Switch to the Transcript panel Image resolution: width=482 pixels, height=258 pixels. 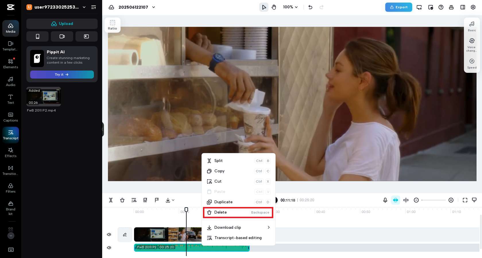(x=11, y=135)
